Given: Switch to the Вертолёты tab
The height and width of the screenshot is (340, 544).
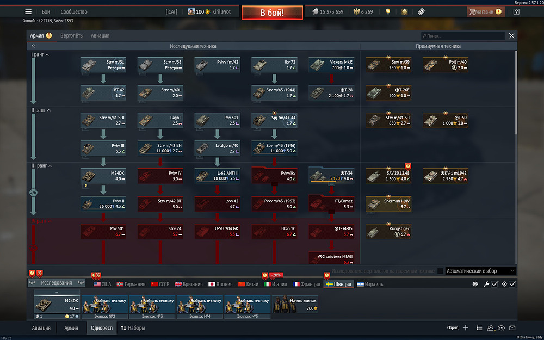Looking at the screenshot, I should pos(72,36).
